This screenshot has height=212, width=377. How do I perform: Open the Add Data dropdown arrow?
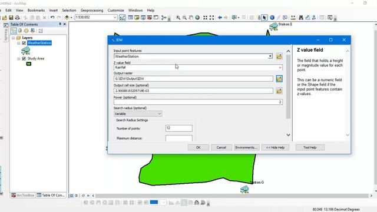click(71, 18)
